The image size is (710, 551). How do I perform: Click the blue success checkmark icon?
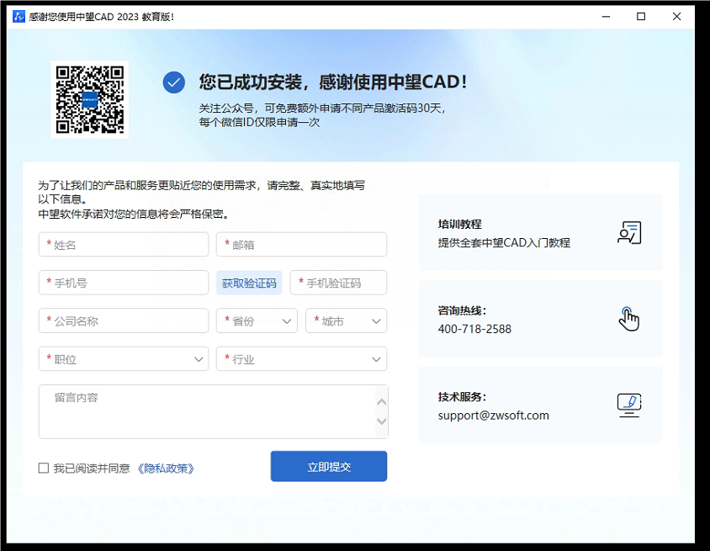pyautogui.click(x=174, y=82)
